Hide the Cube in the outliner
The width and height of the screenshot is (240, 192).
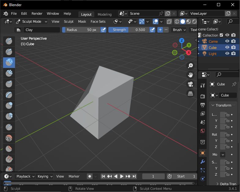point(227,48)
